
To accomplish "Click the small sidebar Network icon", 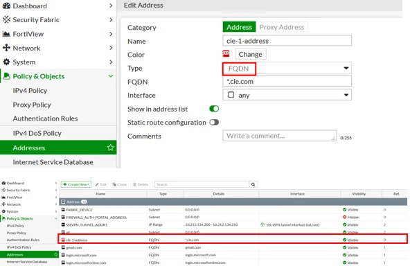I will tap(3, 204).
